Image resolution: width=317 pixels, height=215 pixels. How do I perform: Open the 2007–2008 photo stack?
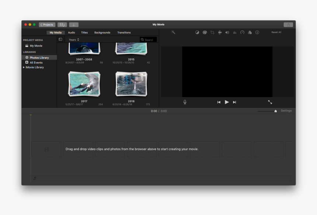tap(84, 49)
